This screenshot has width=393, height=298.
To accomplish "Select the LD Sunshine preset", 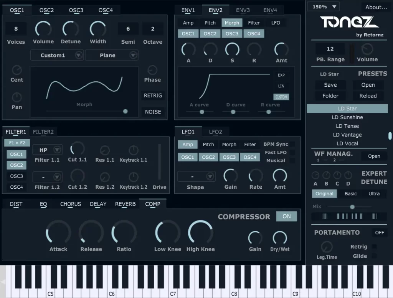I will 347,117.
